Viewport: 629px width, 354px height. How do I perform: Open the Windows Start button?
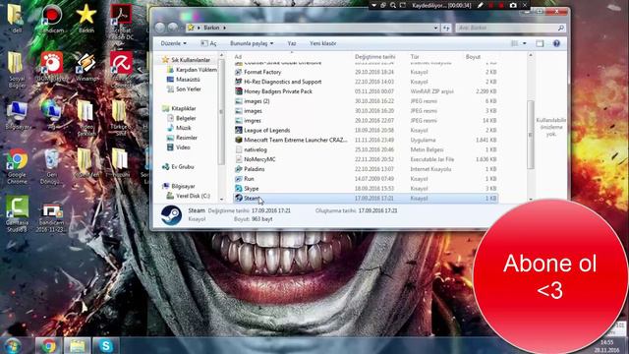13,345
